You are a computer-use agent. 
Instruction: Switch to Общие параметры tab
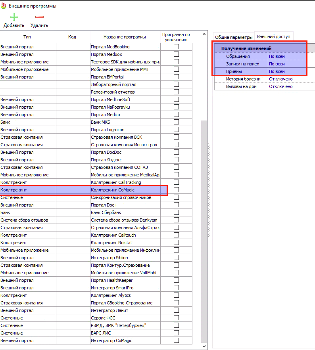(234, 37)
